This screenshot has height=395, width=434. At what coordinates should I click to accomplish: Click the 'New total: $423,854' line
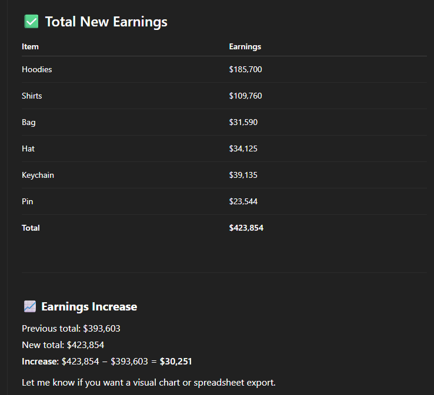pos(63,345)
